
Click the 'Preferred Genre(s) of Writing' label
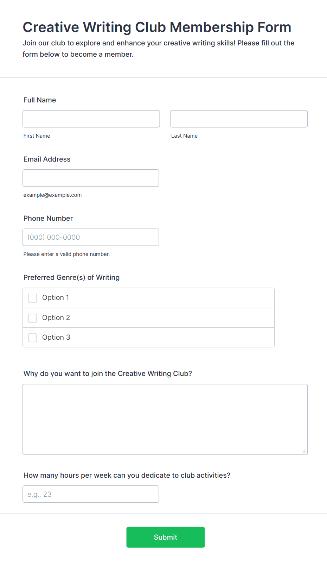[72, 277]
